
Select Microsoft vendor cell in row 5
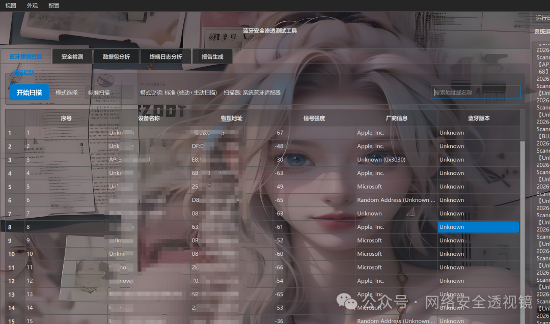(x=396, y=187)
